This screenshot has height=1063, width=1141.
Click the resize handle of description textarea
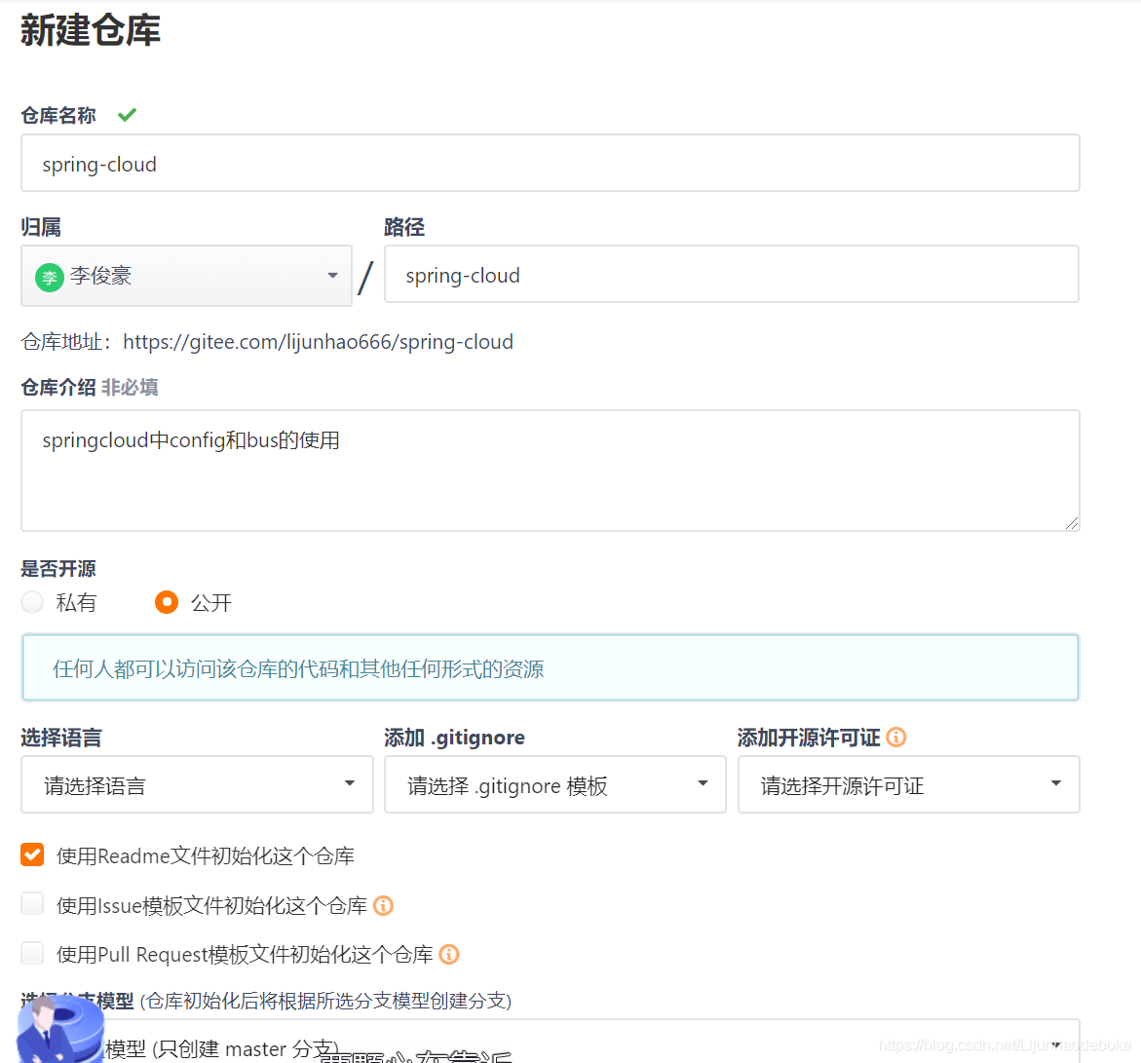1072,523
